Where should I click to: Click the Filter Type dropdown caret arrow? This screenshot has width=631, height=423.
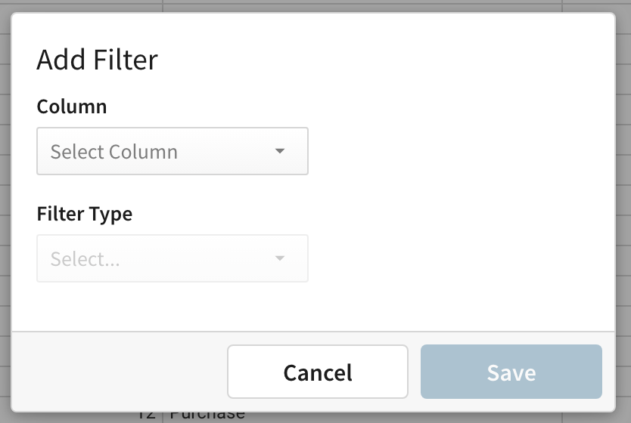280,258
